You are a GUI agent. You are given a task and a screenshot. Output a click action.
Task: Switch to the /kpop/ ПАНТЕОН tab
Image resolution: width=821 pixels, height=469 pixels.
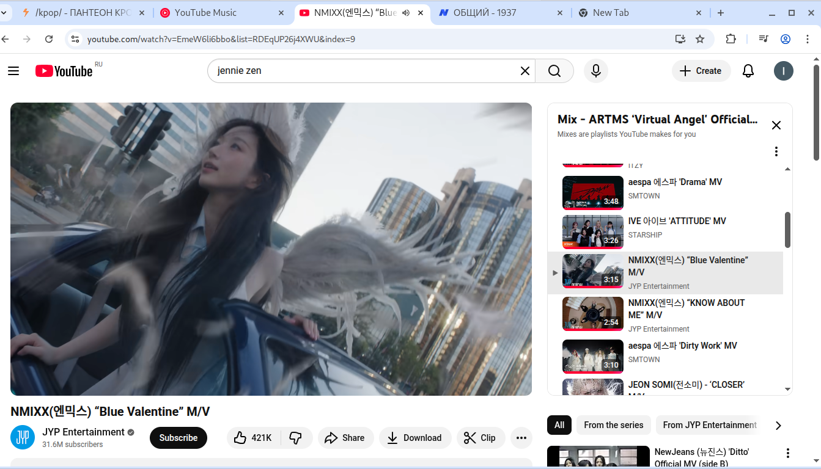click(x=83, y=13)
